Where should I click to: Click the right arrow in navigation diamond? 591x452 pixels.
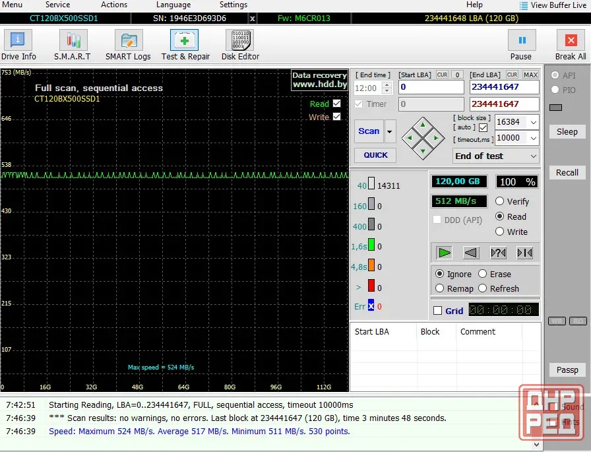(x=436, y=139)
